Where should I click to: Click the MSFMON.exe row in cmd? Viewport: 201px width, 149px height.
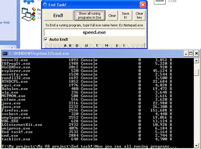[87, 96]
